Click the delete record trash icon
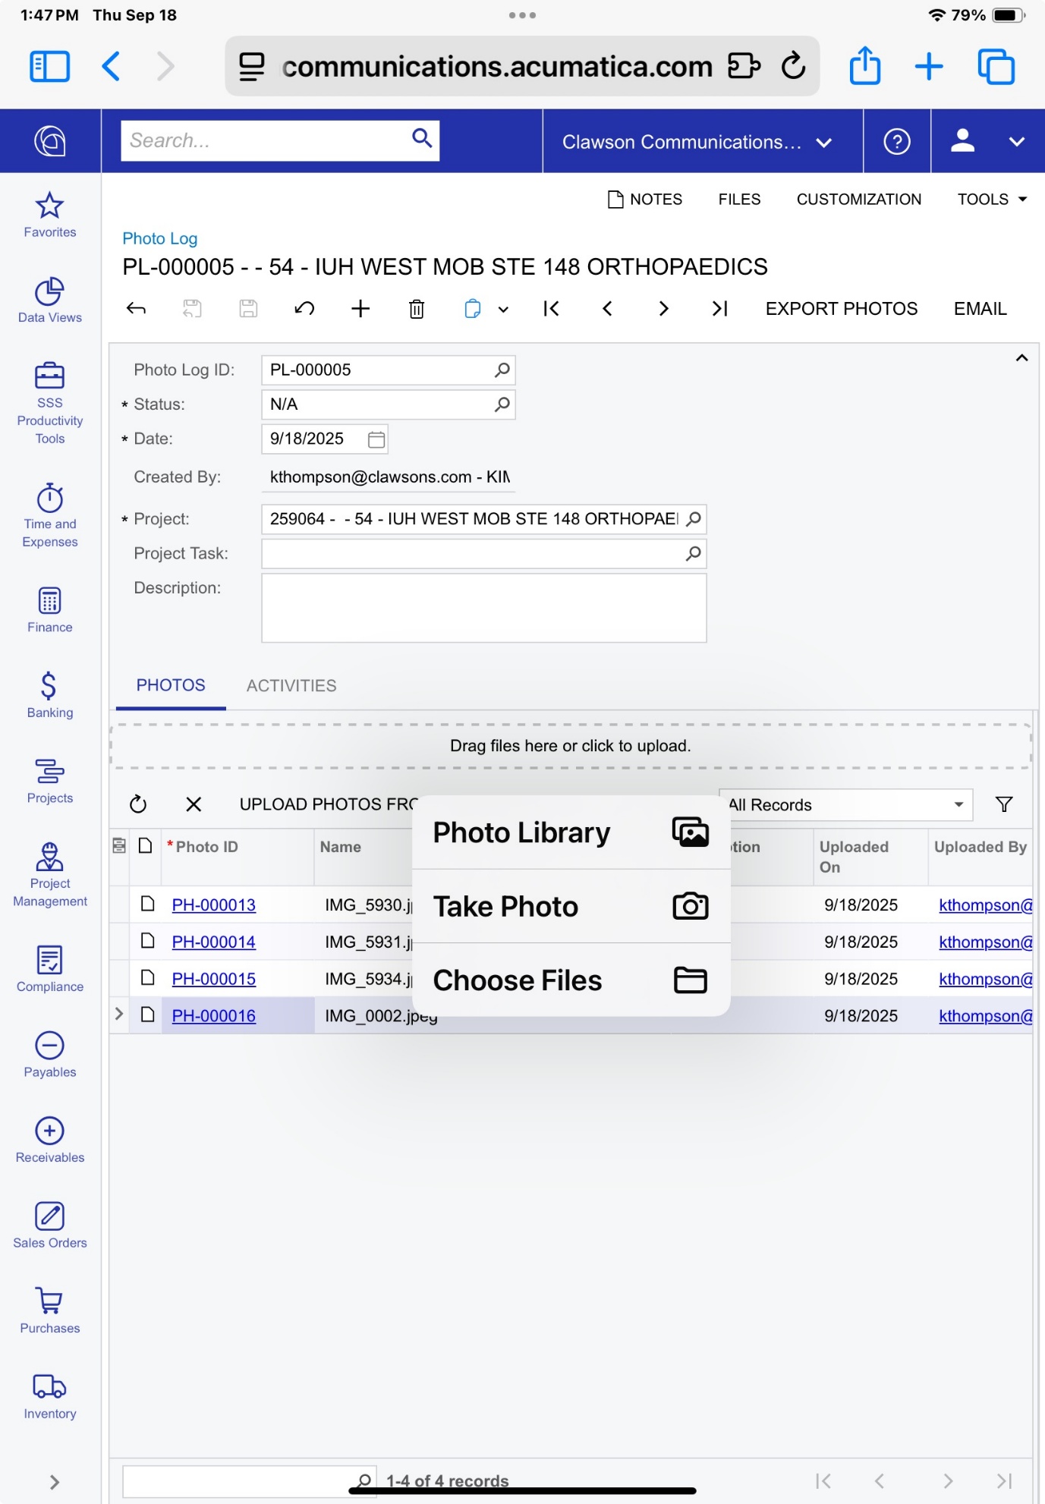The image size is (1045, 1504). point(417,309)
